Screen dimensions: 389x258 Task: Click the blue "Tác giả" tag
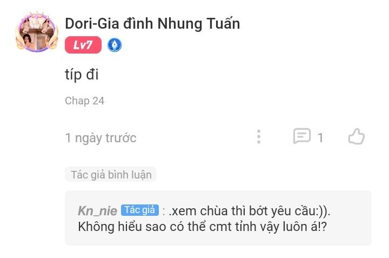tap(140, 210)
